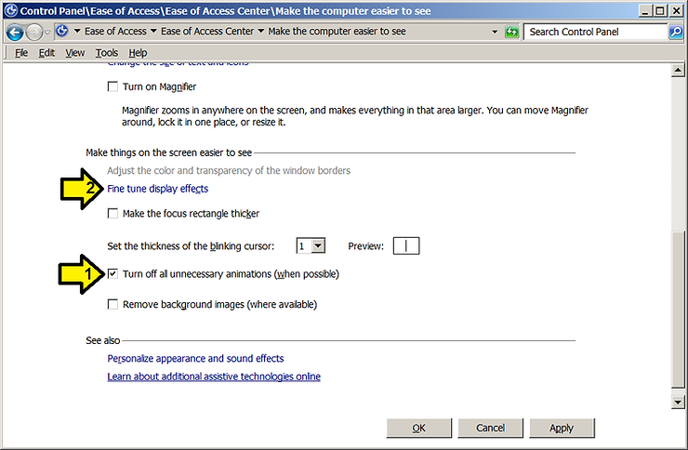Maximize the Control Panel window

[660, 10]
